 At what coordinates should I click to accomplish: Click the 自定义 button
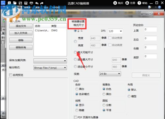pyautogui.click(x=146, y=75)
